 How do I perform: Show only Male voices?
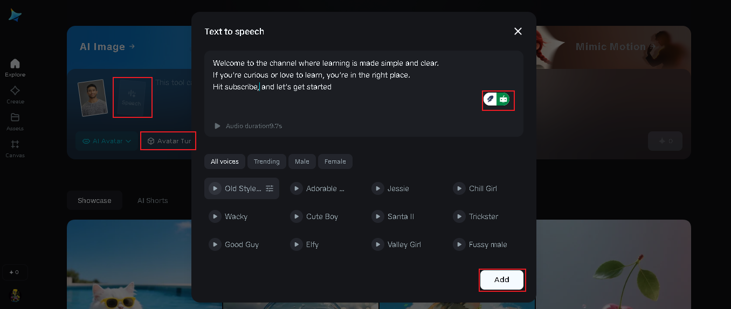(302, 161)
